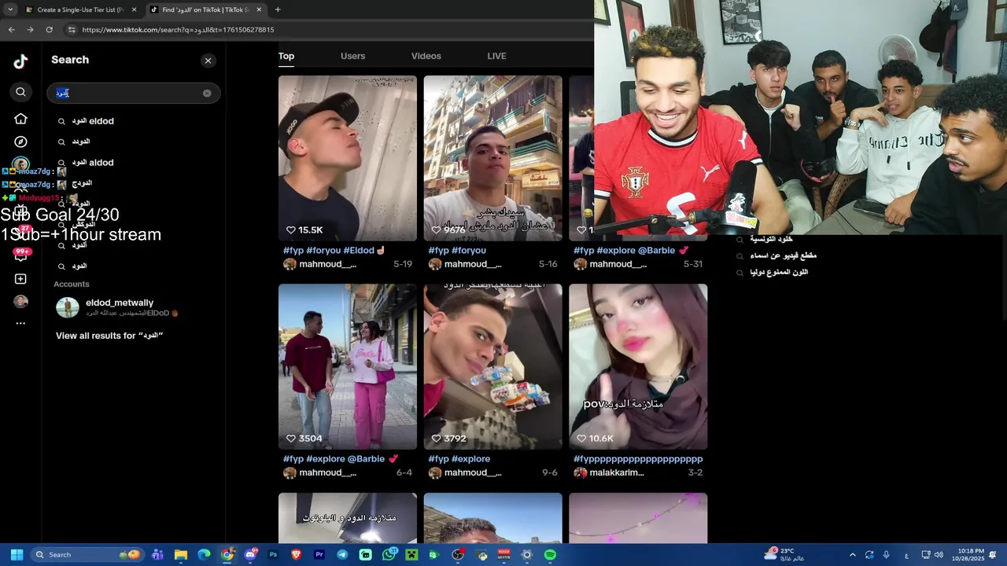Open the malakkarim author link dated 3-2
The image size is (1007, 566).
point(616,472)
